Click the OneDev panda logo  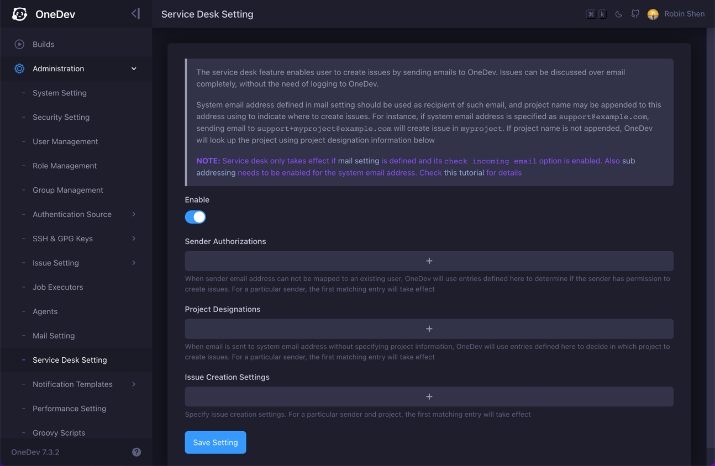[x=20, y=14]
